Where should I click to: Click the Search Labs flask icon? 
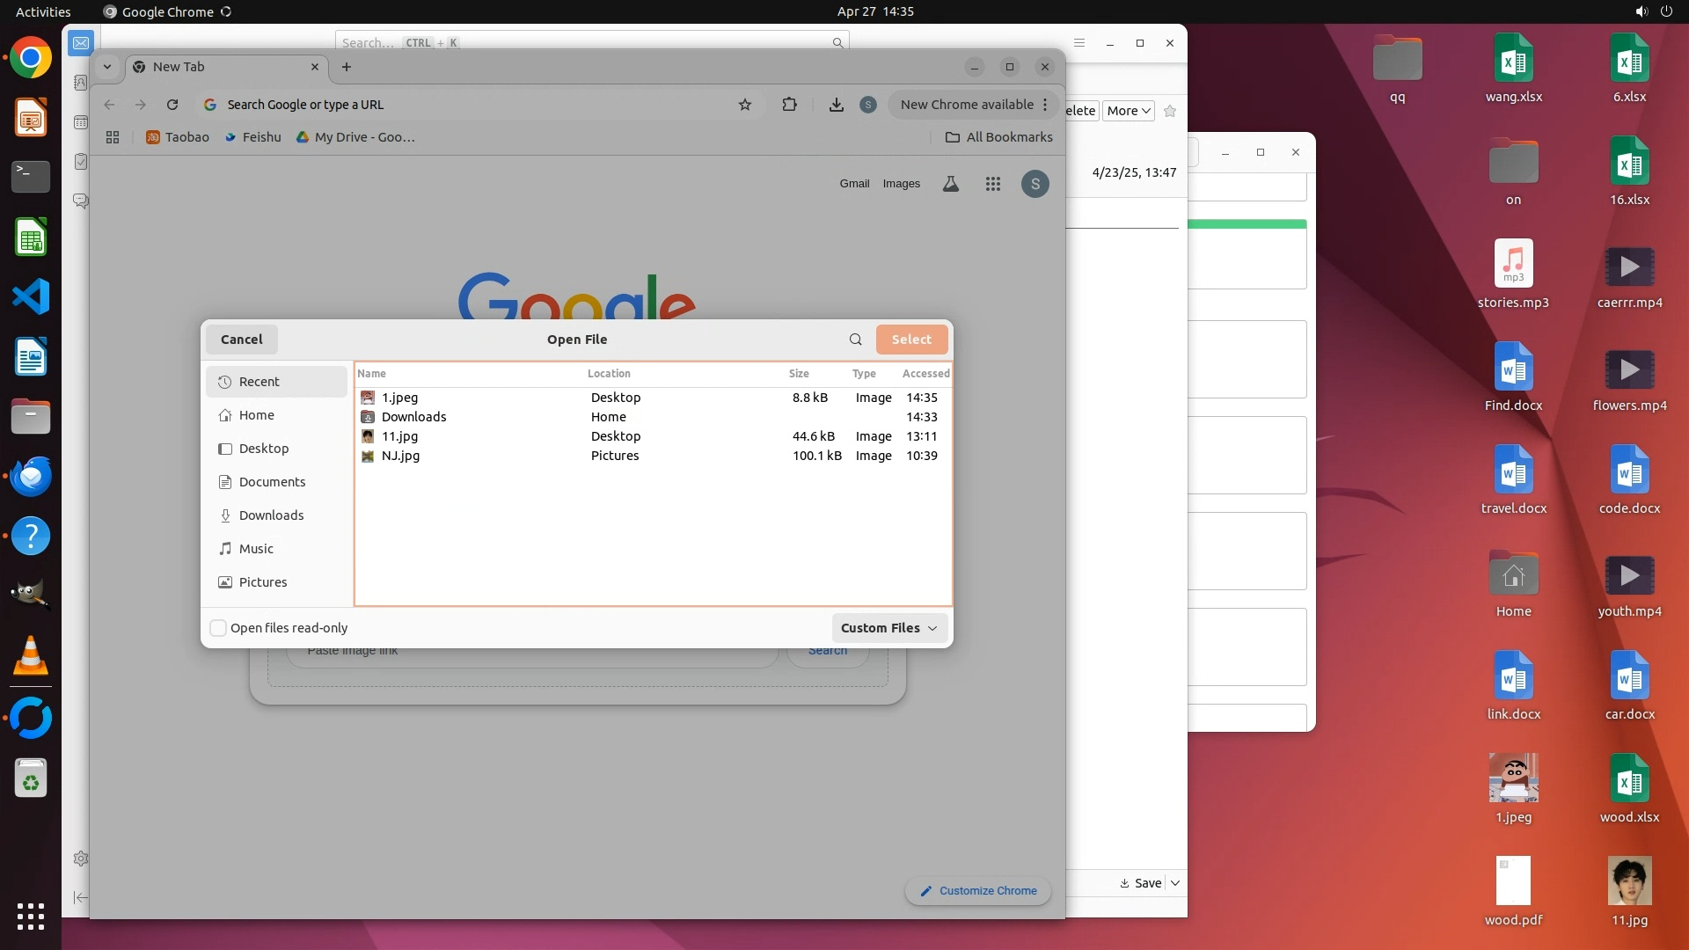click(951, 184)
